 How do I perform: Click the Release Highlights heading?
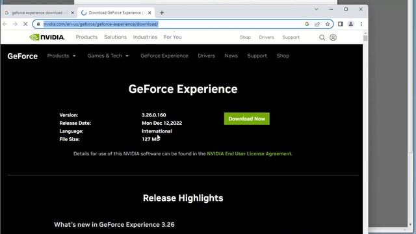click(x=183, y=198)
